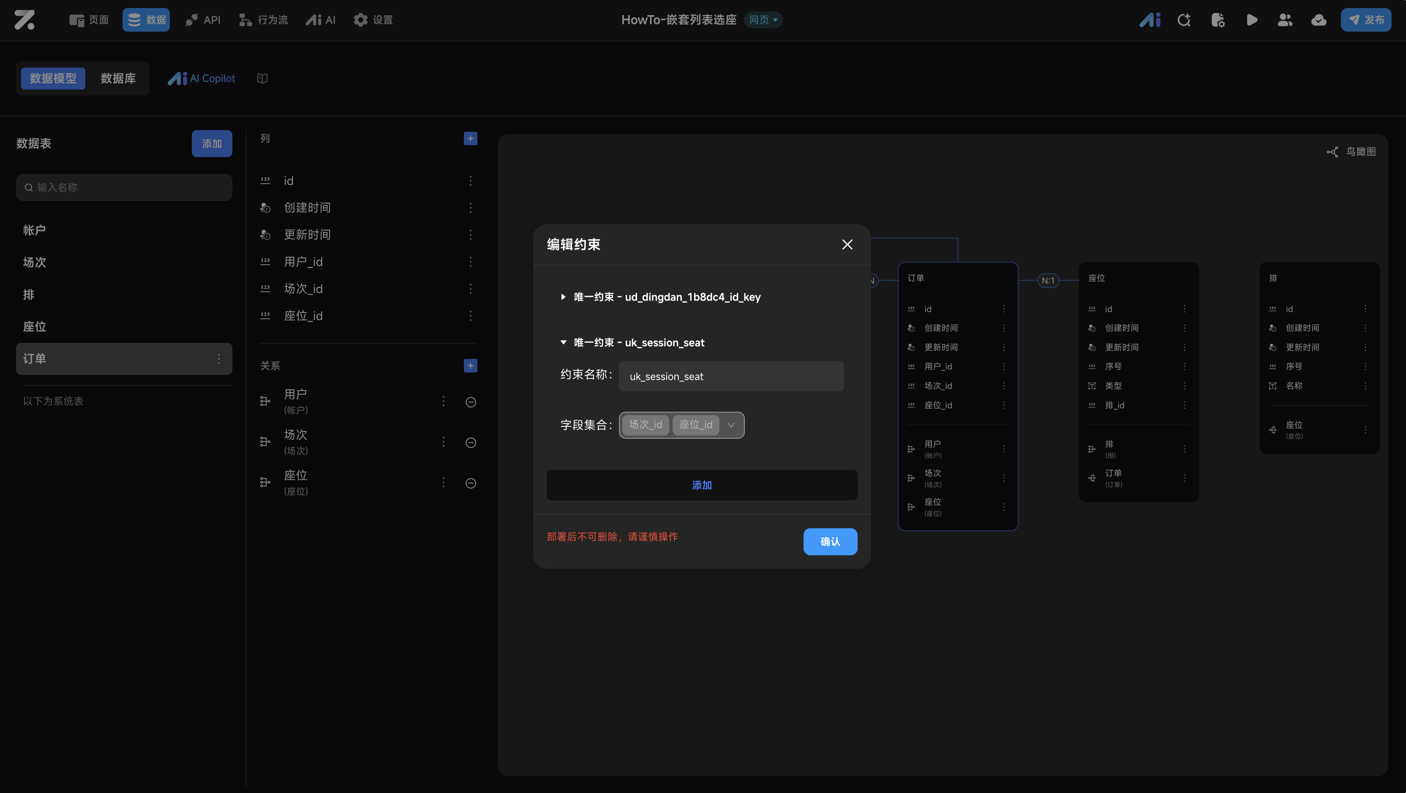Open the cloud deploy icon

click(1319, 20)
